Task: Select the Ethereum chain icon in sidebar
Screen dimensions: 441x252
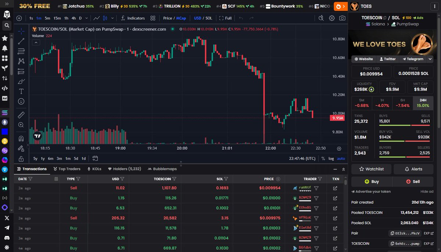Action: coord(5,122)
